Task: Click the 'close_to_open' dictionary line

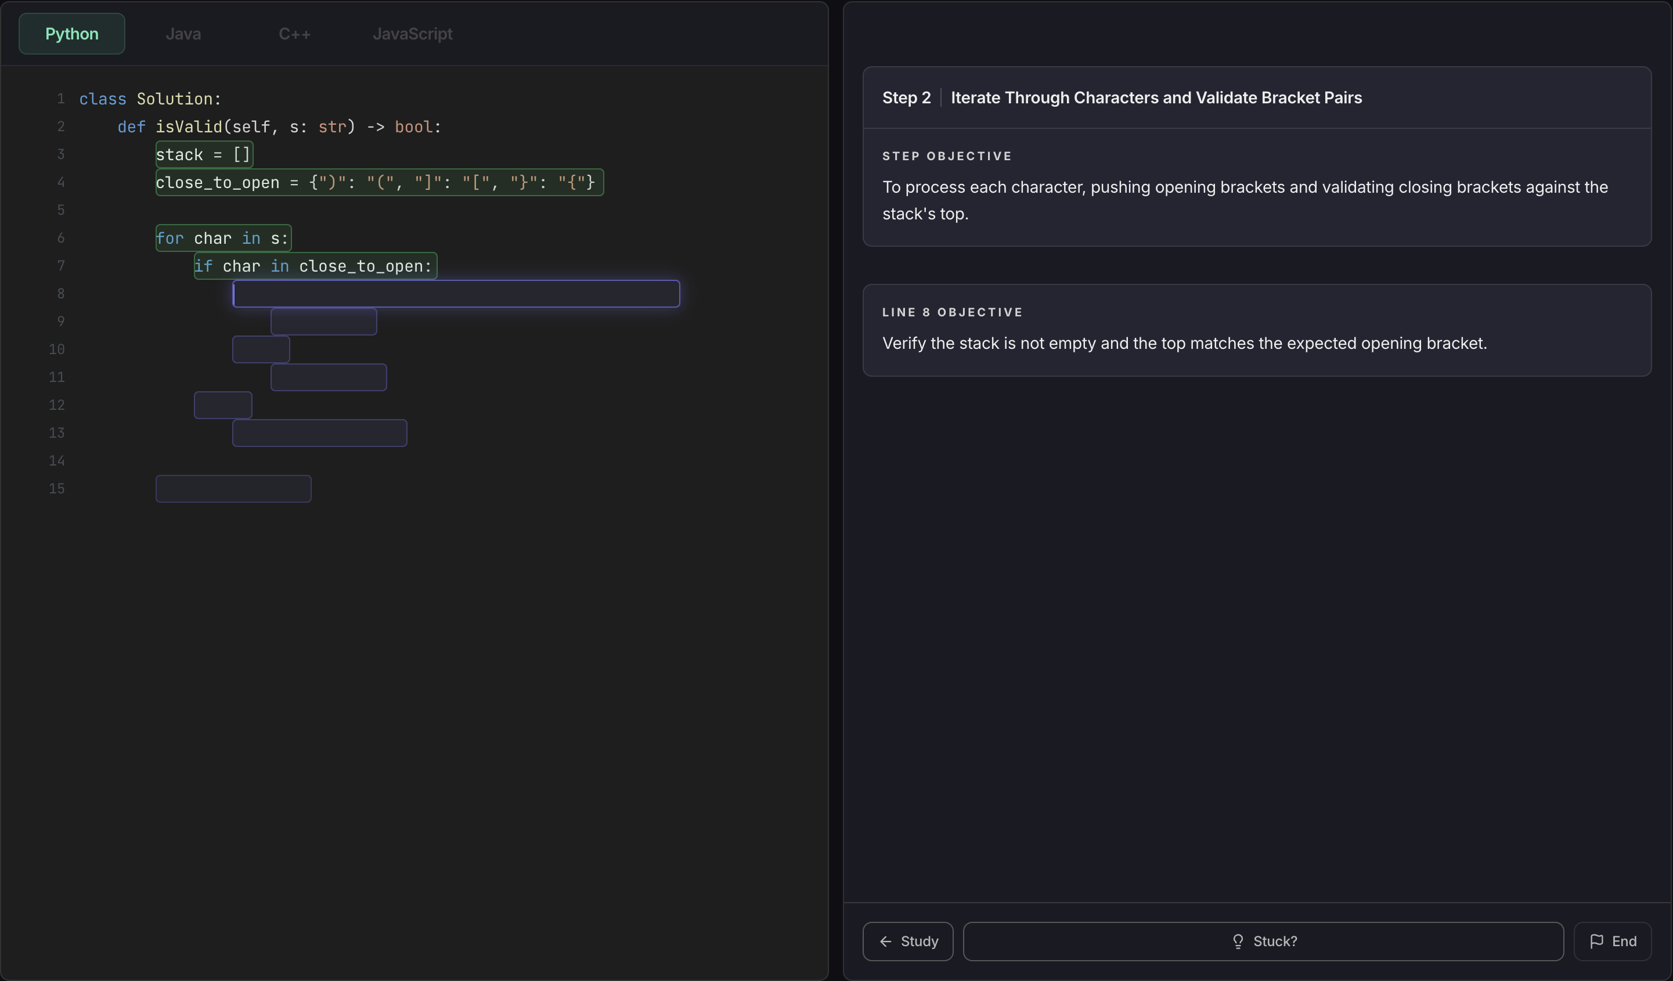Action: click(x=378, y=182)
